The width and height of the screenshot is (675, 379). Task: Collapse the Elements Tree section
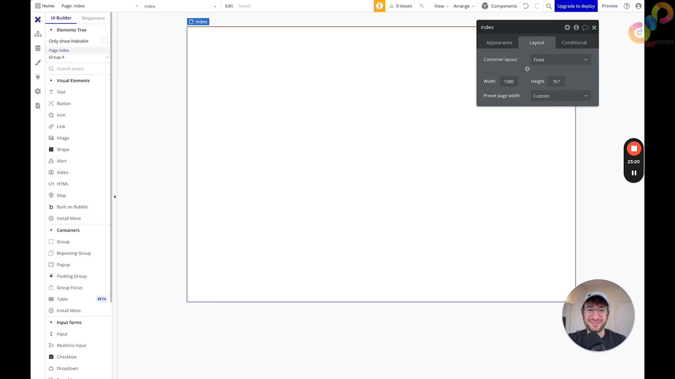(x=51, y=30)
